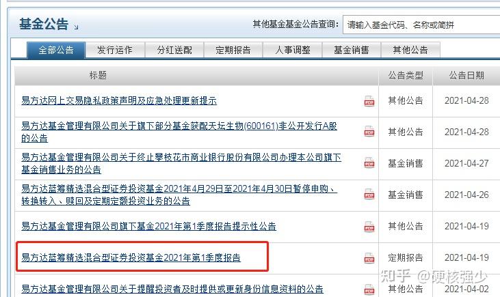
Task: Click the date 2021-04-26
Action: tap(466, 195)
